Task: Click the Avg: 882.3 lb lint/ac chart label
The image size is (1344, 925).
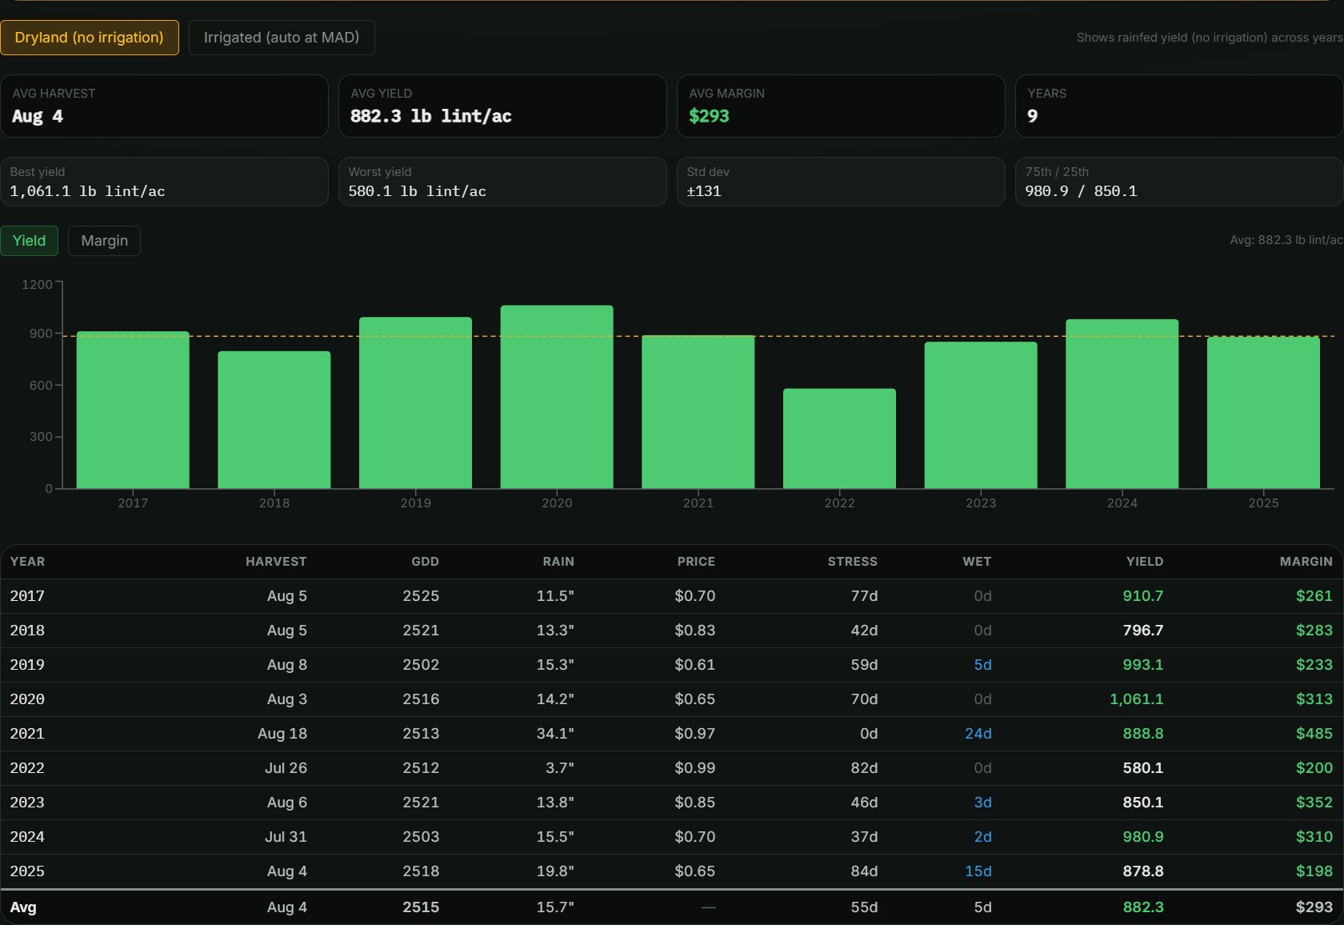Action: 1286,240
